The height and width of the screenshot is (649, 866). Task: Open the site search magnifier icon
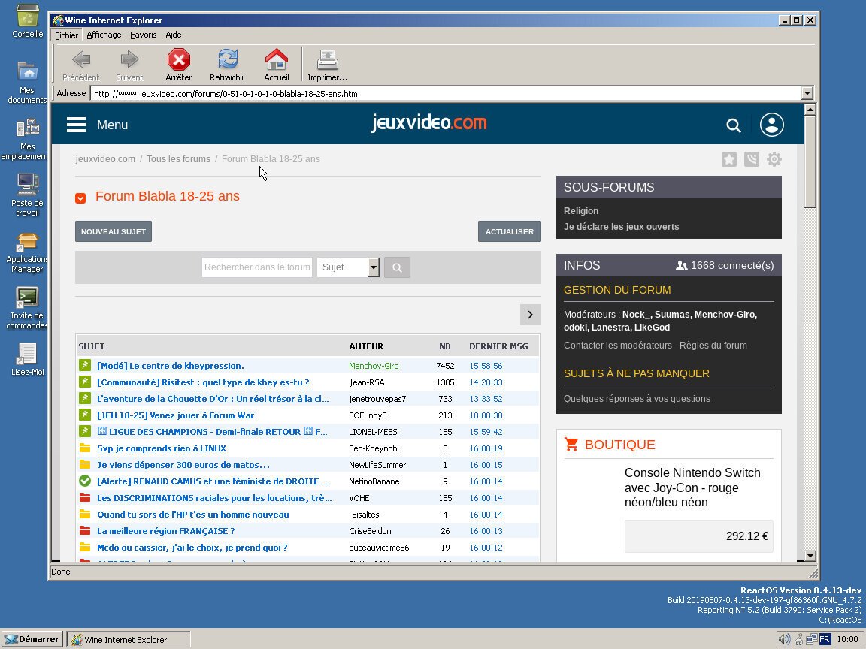734,125
